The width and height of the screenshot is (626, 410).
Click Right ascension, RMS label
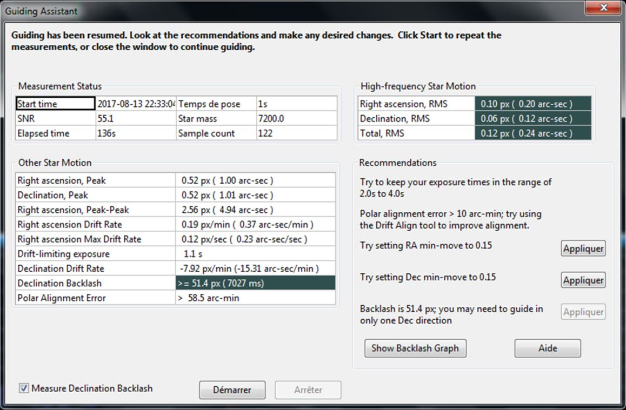(x=416, y=104)
